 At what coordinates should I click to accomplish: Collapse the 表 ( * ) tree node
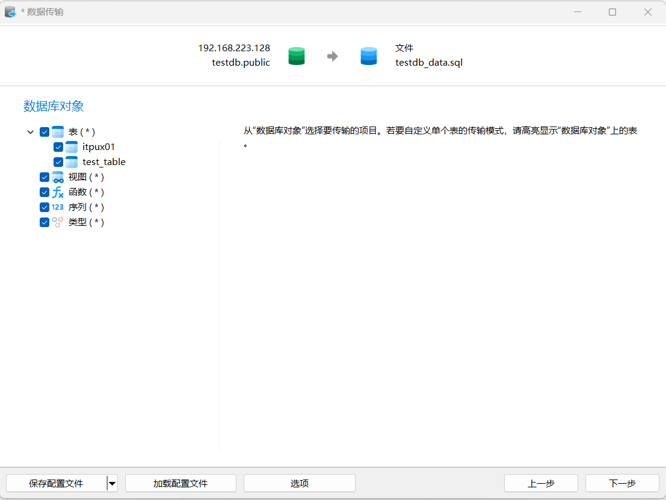click(x=31, y=132)
